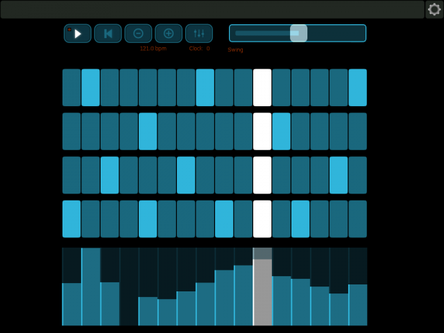Viewport: 444px width, 333px height.
Task: Increase tempo with the plus button
Action: pyautogui.click(x=169, y=33)
